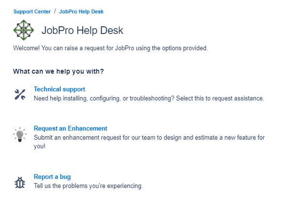
Task: Click the JobPro Help Desk logo icon
Action: point(24,30)
